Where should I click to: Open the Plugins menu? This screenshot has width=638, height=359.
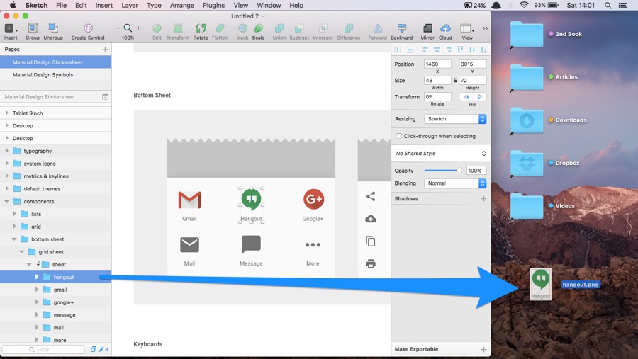pos(213,5)
